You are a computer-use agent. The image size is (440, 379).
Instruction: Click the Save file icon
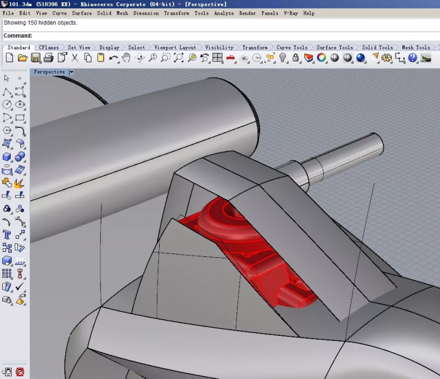(35, 58)
